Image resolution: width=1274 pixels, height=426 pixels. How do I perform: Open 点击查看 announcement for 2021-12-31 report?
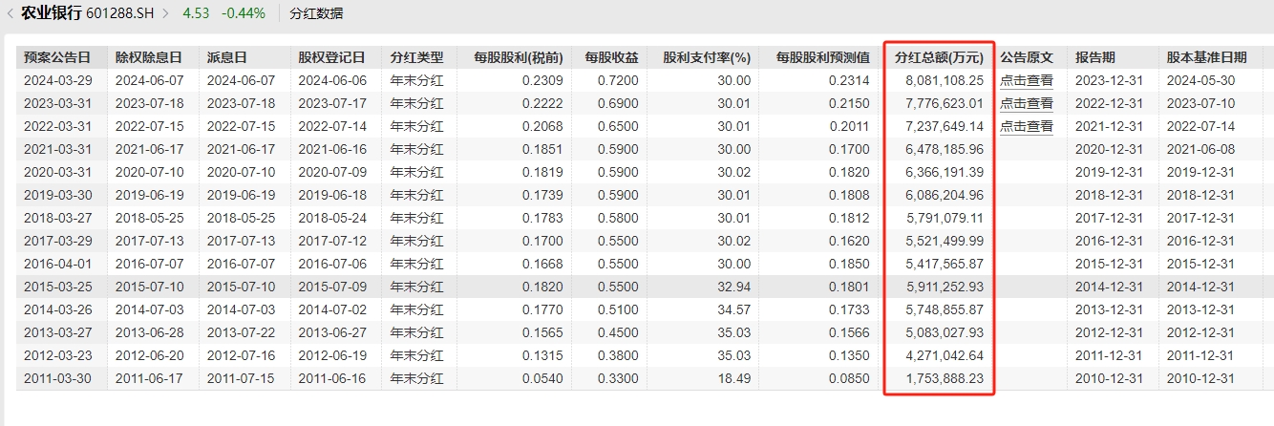pyautogui.click(x=1026, y=126)
